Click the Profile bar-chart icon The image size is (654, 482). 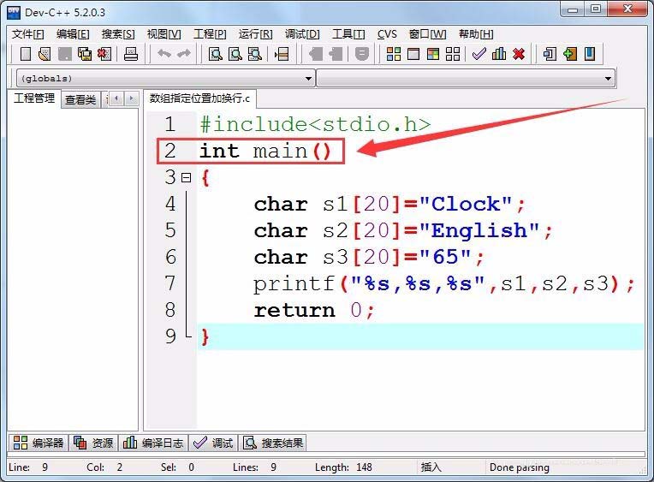499,54
